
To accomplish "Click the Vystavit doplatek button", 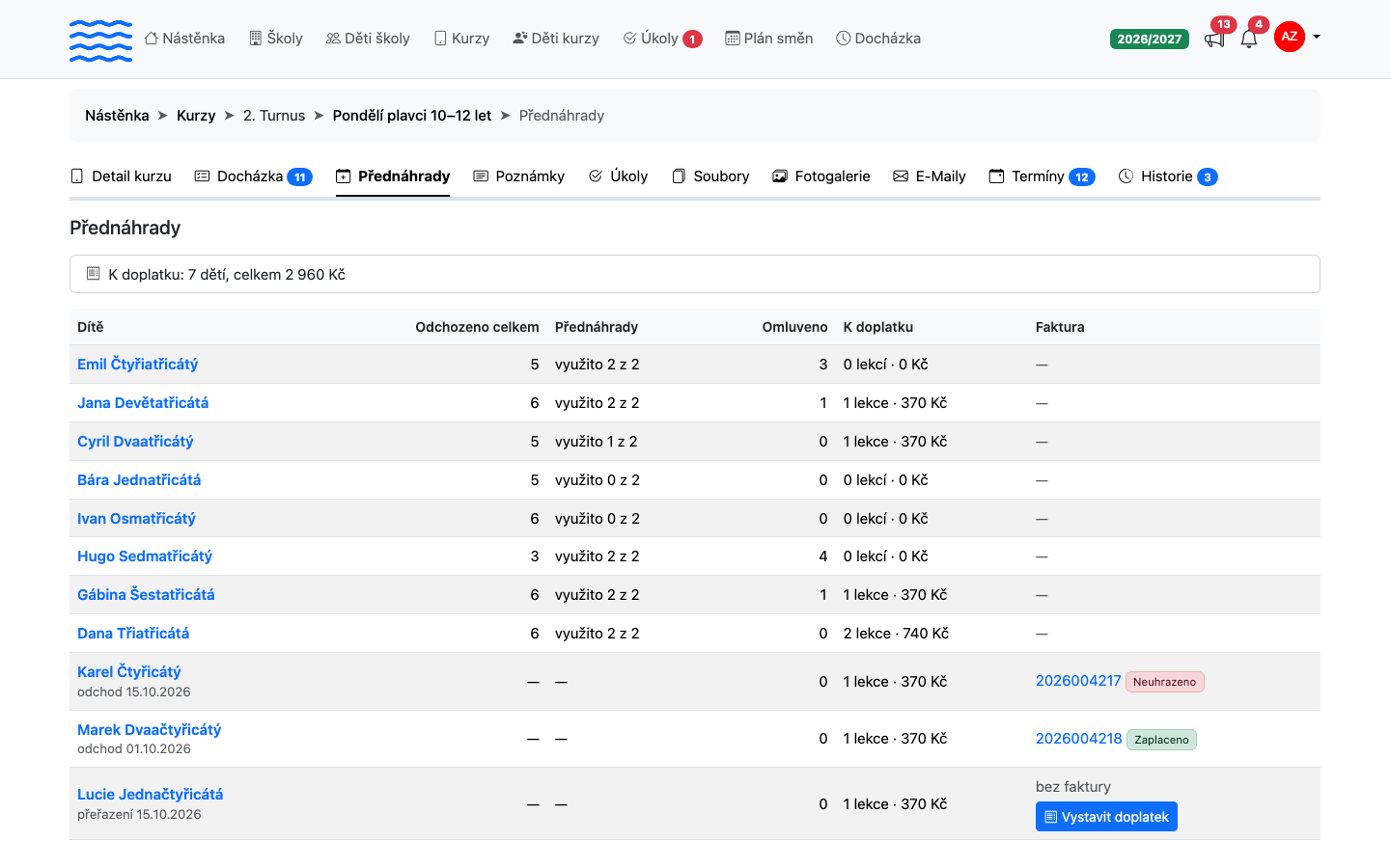I will [1106, 817].
